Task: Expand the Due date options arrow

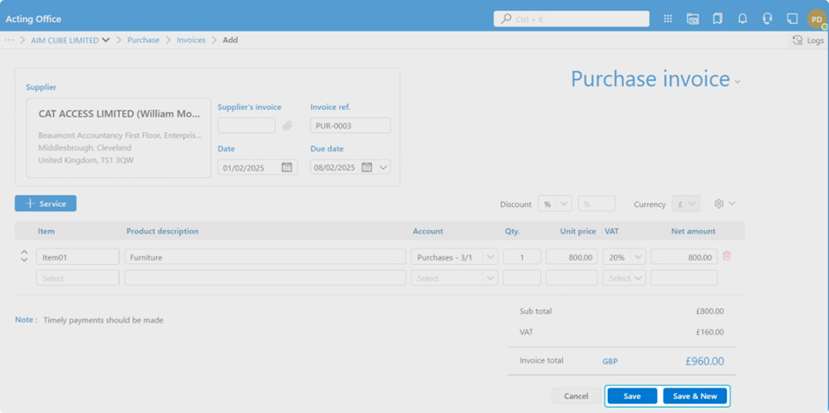Action: 383,167
